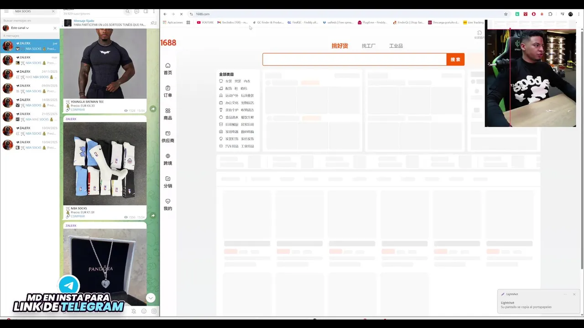The image size is (584, 328).
Task: Open the Aplicaciones bookmarks shortcut
Action: pyautogui.click(x=173, y=22)
